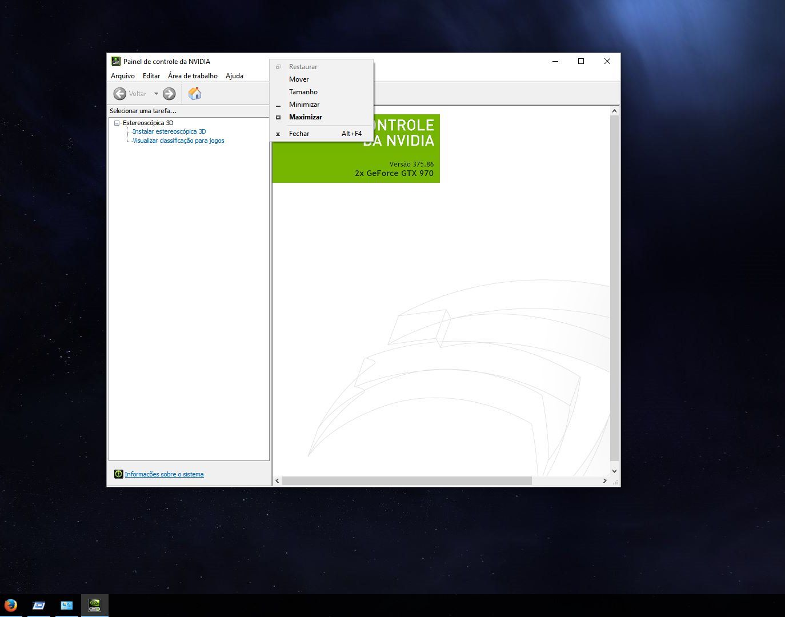Open Informações sobre o sistema link
The image size is (785, 617).
coord(164,474)
